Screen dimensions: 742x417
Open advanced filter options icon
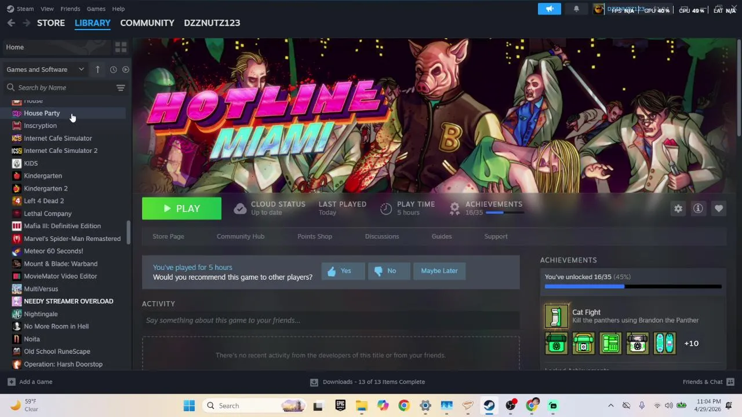click(x=121, y=87)
